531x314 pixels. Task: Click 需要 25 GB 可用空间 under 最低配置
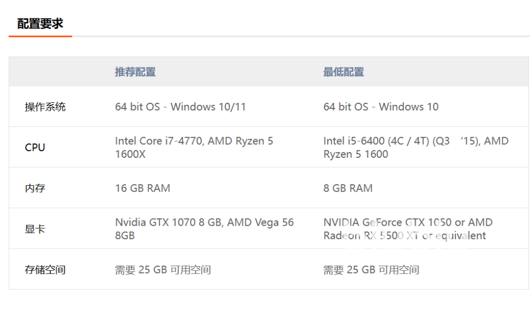[x=371, y=270]
